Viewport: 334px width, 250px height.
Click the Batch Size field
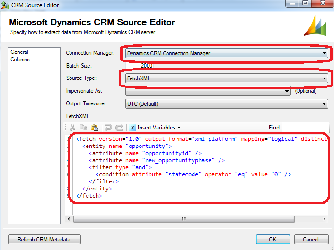[x=139, y=66]
